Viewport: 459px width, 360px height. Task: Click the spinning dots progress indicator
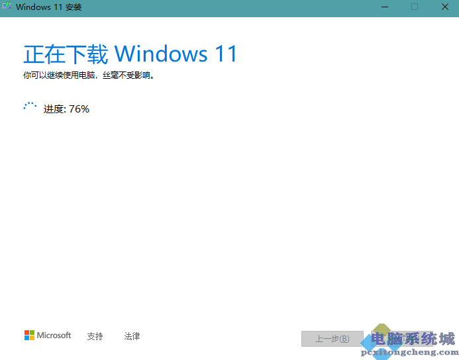click(30, 106)
